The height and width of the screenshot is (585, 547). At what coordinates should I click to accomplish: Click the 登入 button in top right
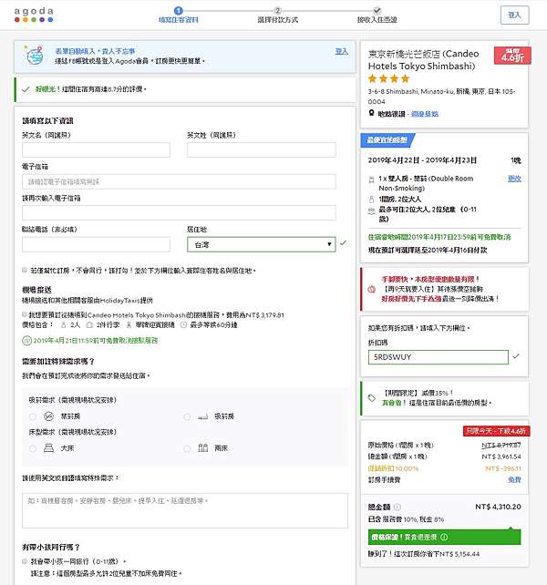pos(514,15)
